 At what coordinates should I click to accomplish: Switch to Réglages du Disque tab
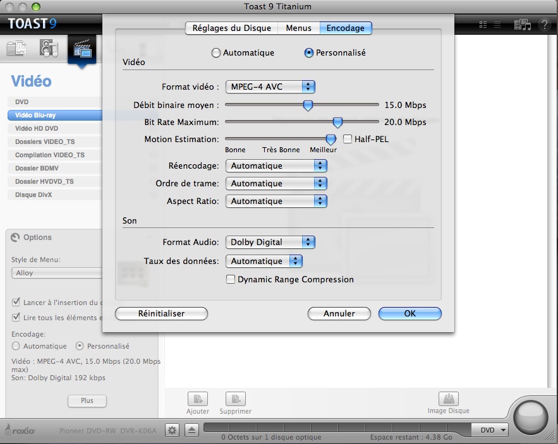(232, 28)
